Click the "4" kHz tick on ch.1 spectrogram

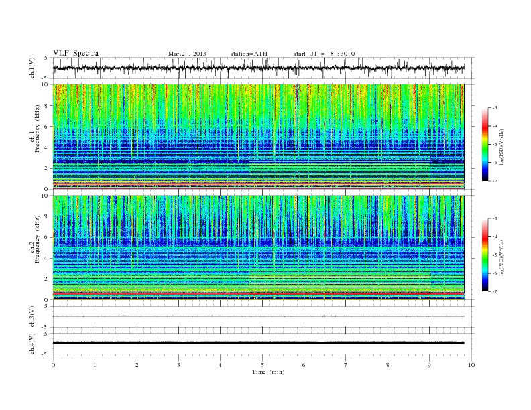[x=46, y=147]
